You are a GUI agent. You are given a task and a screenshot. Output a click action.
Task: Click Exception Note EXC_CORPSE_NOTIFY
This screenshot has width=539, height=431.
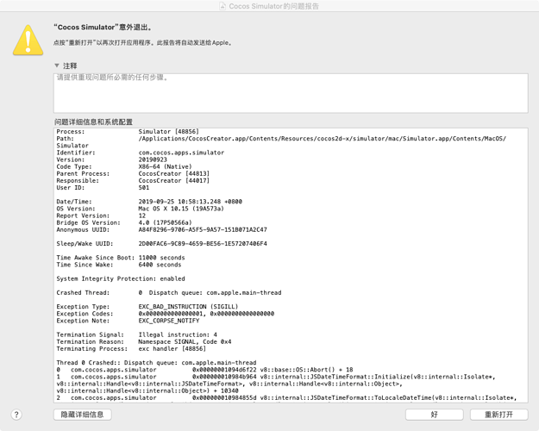click(128, 321)
